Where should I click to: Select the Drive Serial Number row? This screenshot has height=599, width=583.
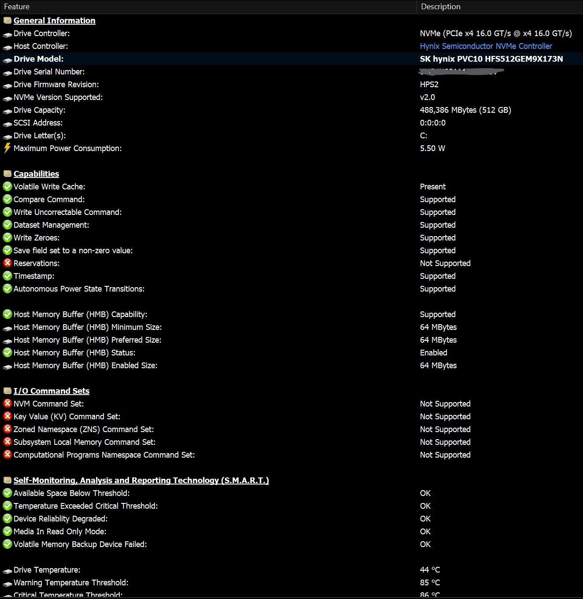point(291,71)
